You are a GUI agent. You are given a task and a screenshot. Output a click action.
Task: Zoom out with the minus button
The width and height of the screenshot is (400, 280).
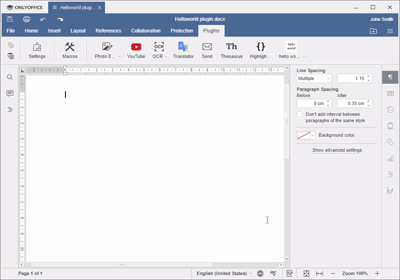(x=332, y=273)
